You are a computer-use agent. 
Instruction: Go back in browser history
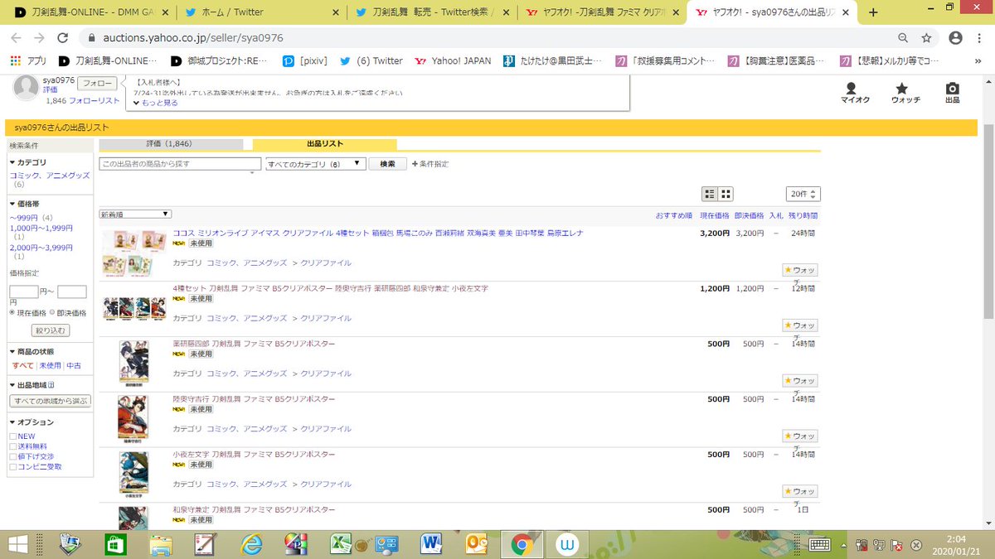pos(17,38)
